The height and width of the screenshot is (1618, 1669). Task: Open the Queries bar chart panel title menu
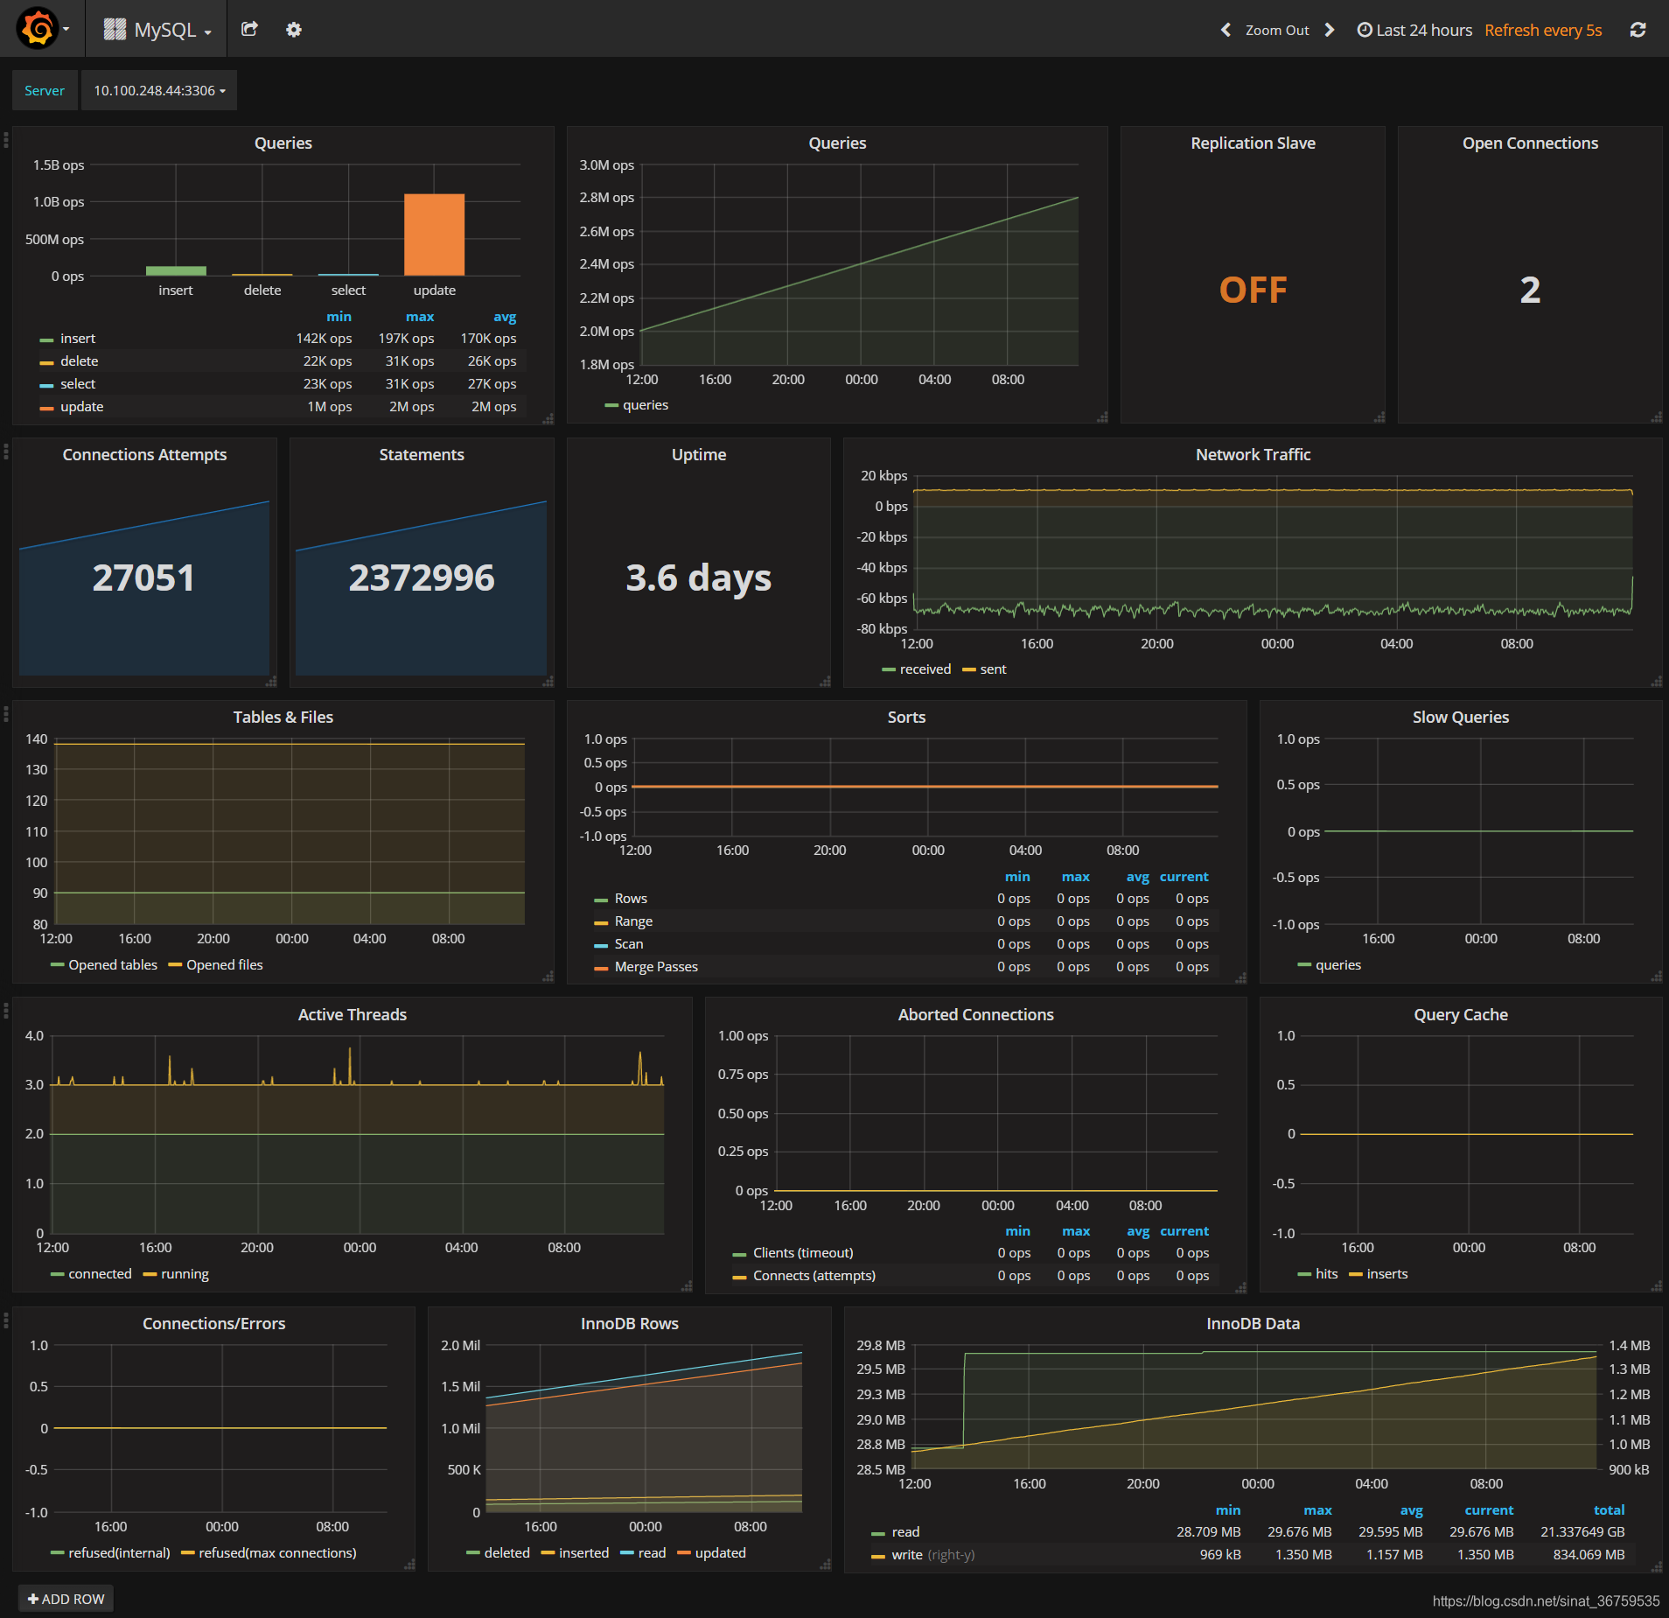pyautogui.click(x=283, y=143)
